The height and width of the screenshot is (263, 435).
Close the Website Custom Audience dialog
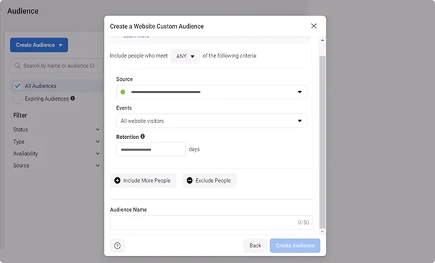(314, 26)
